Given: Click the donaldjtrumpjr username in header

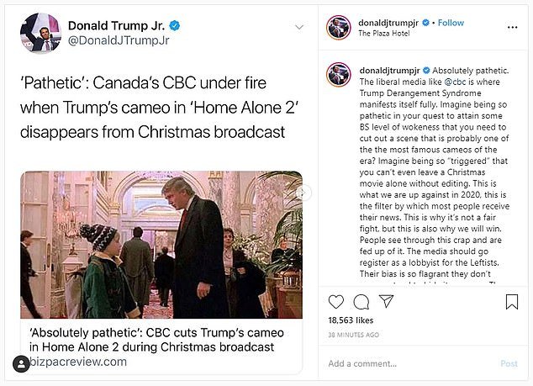Looking at the screenshot, I should pyautogui.click(x=388, y=23).
